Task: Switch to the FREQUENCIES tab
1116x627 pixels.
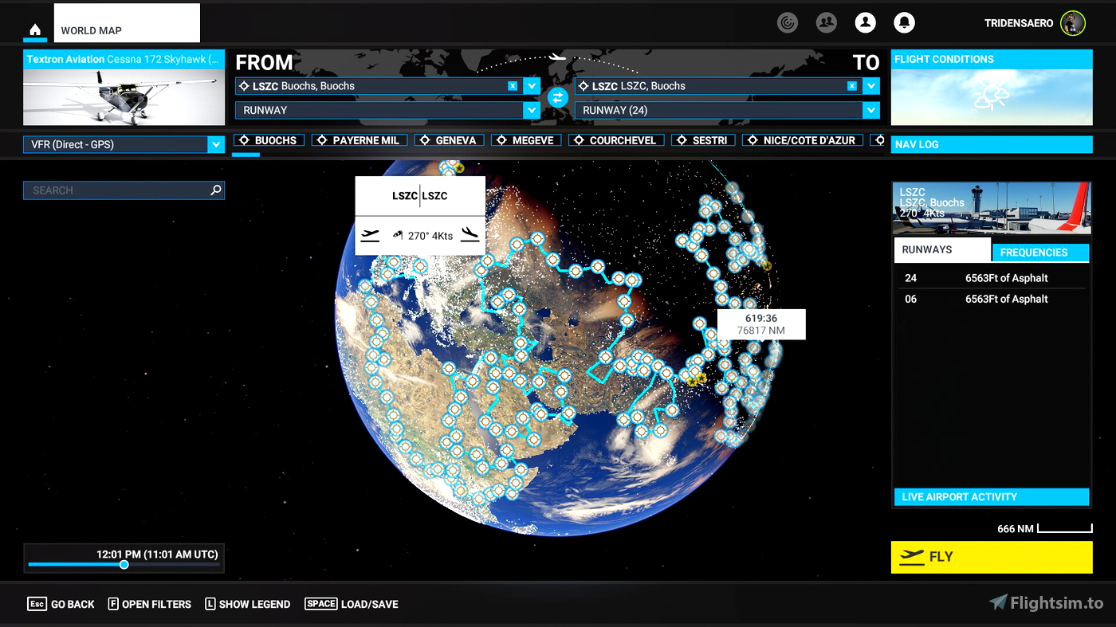Action: click(1040, 253)
